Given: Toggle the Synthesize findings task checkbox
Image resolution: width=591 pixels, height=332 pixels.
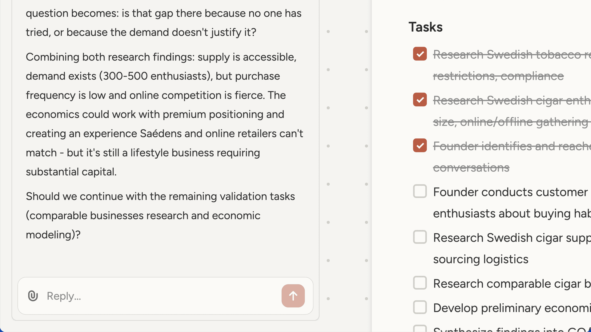Looking at the screenshot, I should tap(420, 328).
